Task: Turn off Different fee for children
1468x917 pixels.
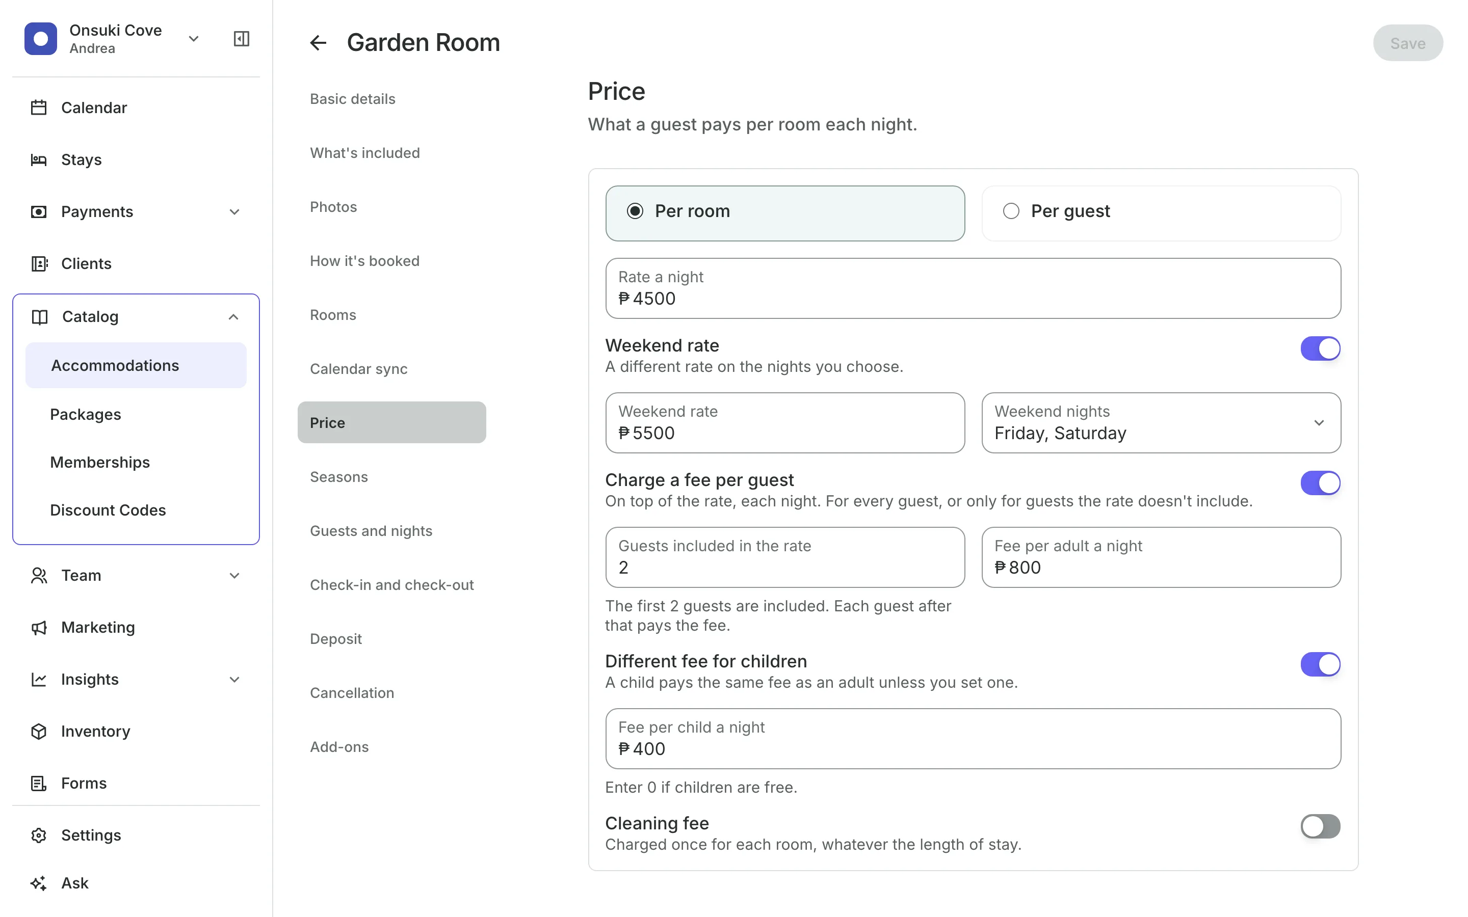Action: click(1320, 665)
